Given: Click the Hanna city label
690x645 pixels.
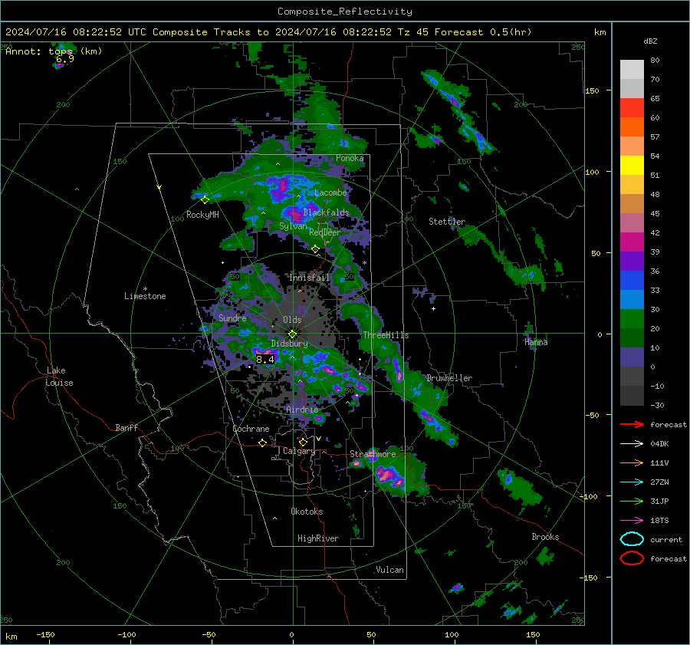Looking at the screenshot, I should [536, 342].
